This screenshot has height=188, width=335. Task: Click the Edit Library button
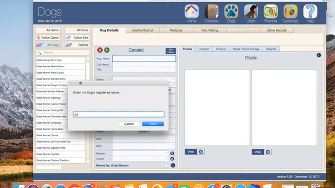171,51
